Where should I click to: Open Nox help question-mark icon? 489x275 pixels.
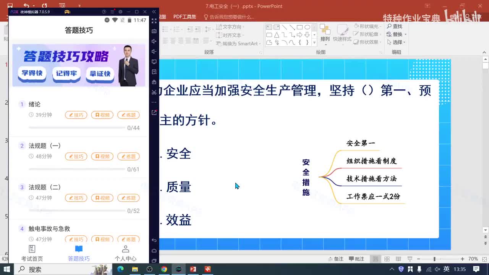pyautogui.click(x=104, y=12)
